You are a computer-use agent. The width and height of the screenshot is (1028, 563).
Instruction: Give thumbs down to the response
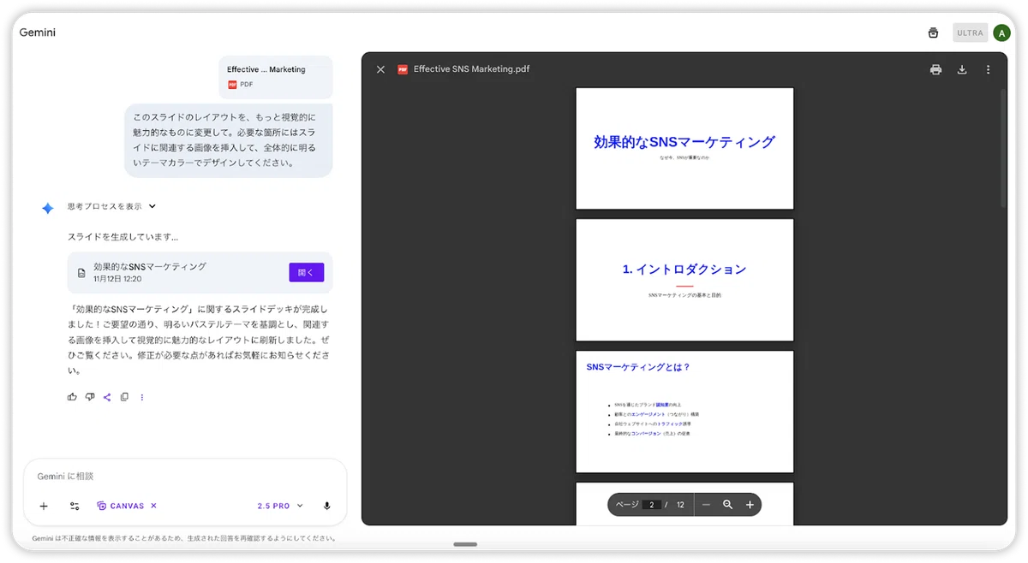click(89, 397)
